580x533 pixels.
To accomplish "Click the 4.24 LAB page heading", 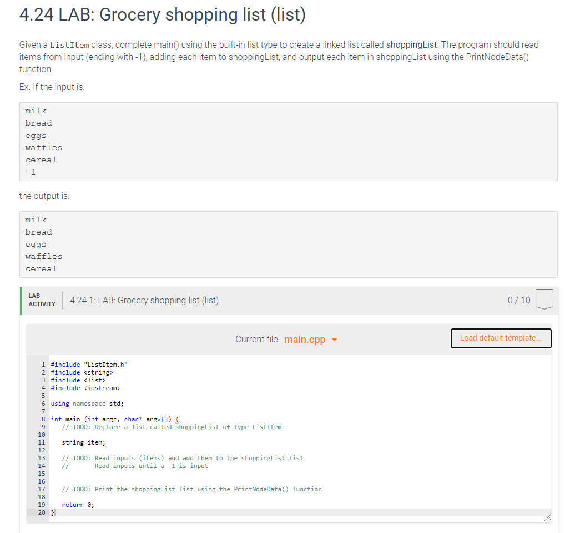I will tap(162, 14).
